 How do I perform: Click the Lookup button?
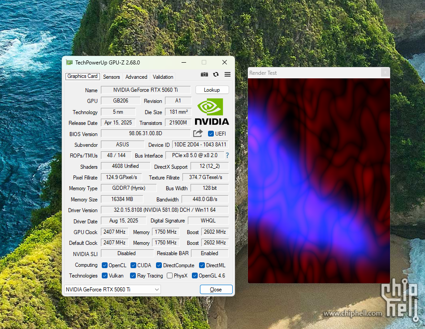point(212,90)
